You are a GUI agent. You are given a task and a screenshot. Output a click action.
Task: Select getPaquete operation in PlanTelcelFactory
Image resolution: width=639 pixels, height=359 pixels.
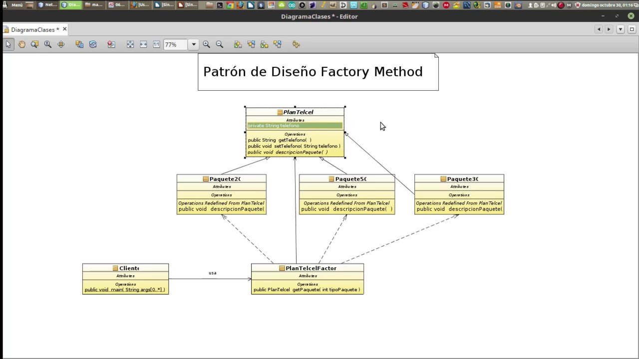point(307,290)
